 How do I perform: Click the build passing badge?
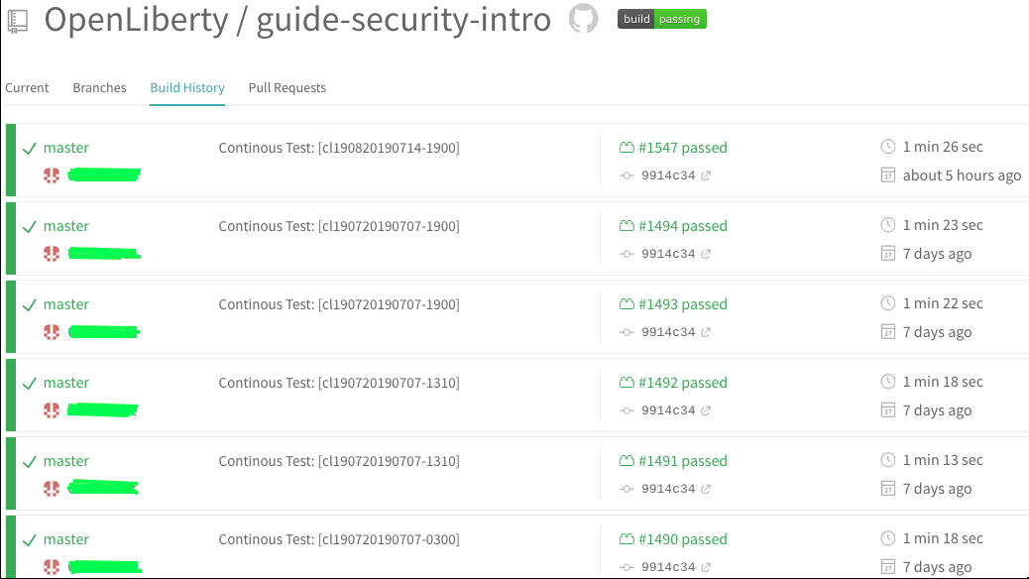click(661, 18)
